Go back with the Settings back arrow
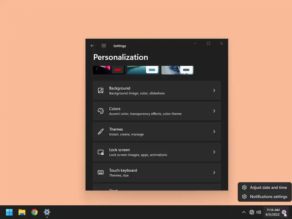This screenshot has width=292, height=219. tap(92, 46)
